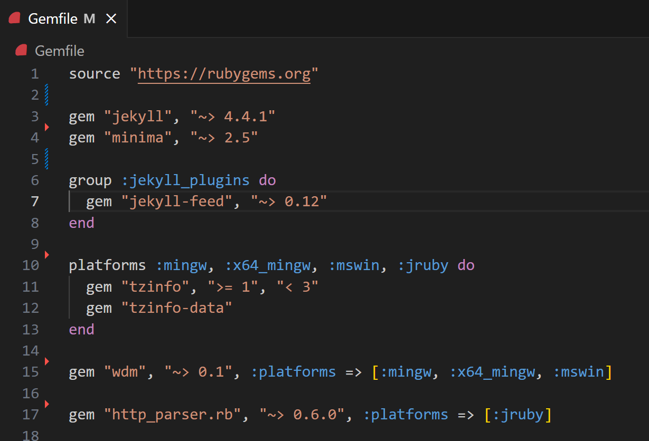The width and height of the screenshot is (649, 441).
Task: Click the ">= 1" version constraint
Action: point(233,287)
